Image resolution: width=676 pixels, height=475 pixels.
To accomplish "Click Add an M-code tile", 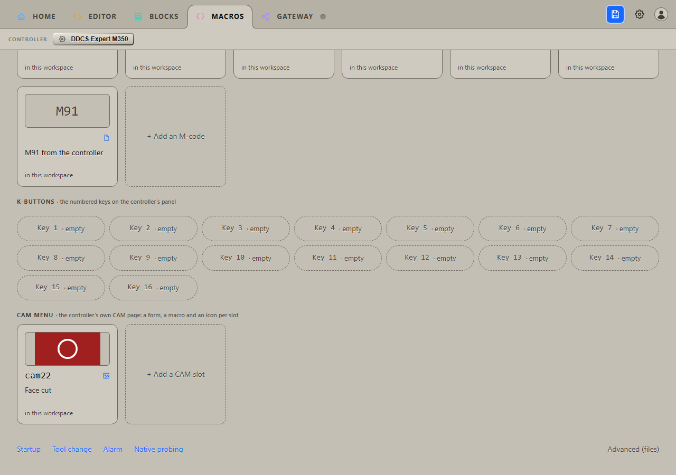I will [175, 136].
